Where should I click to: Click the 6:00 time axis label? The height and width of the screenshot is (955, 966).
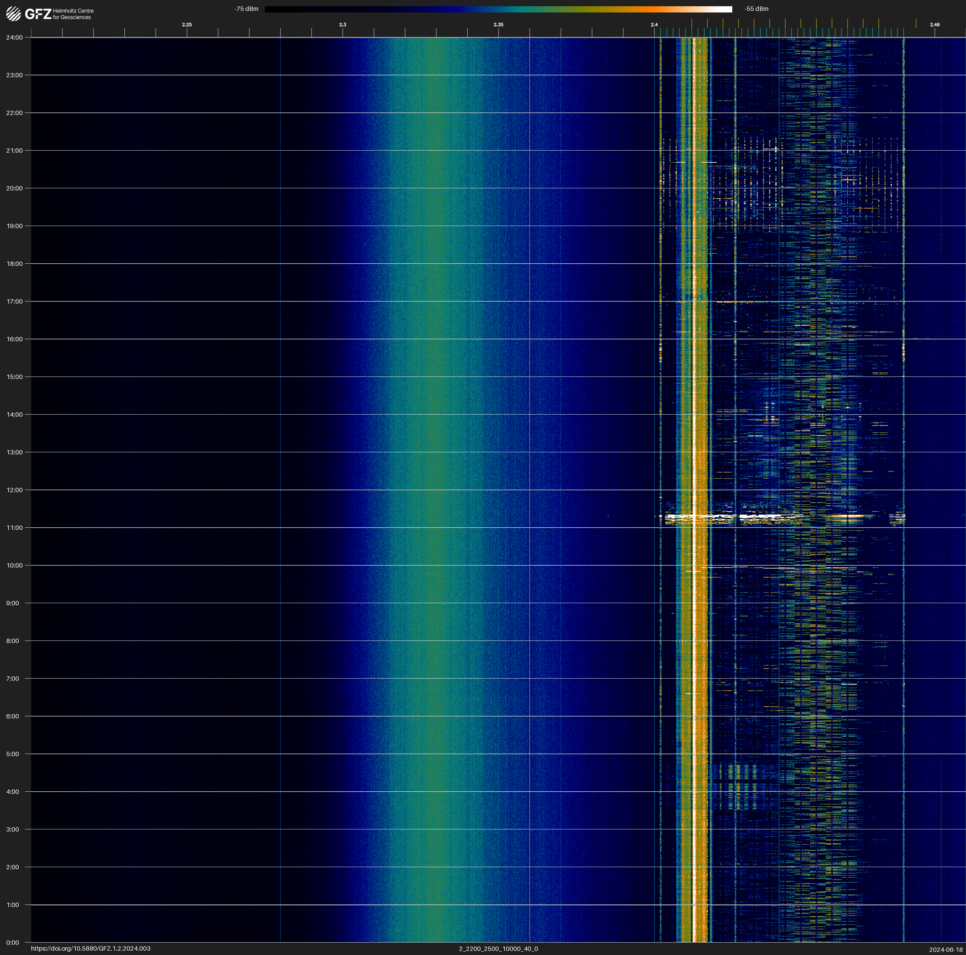tap(12, 717)
